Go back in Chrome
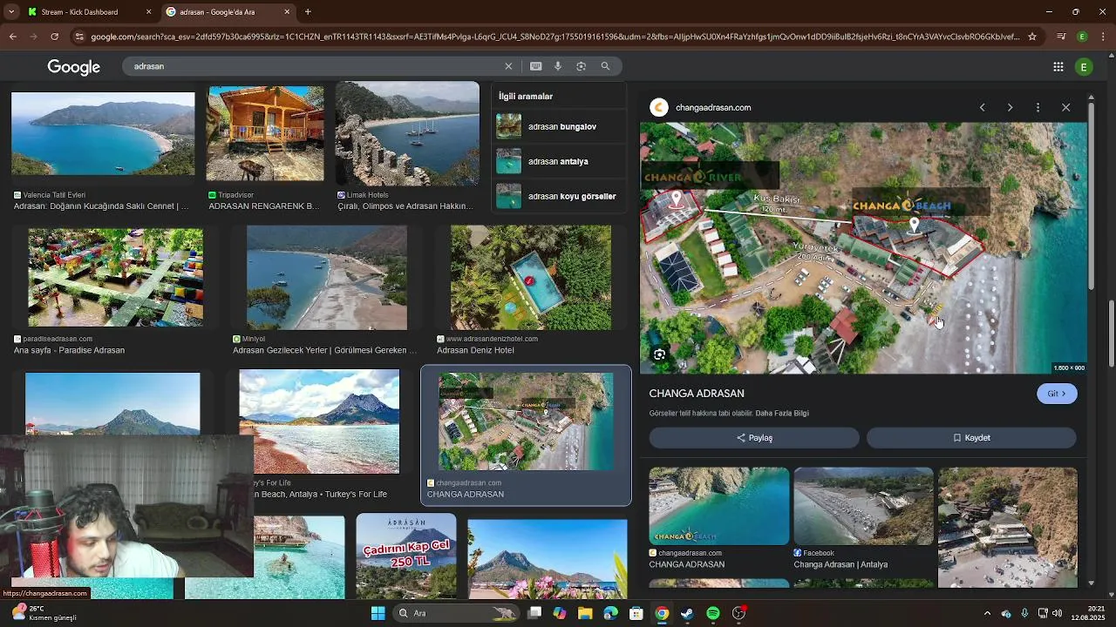1116x627 pixels. click(12, 37)
